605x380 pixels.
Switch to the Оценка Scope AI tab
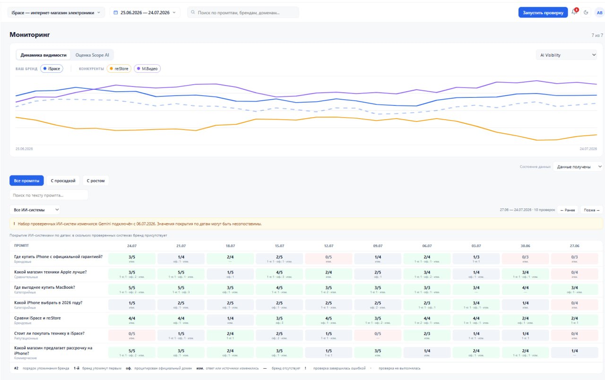click(x=92, y=55)
